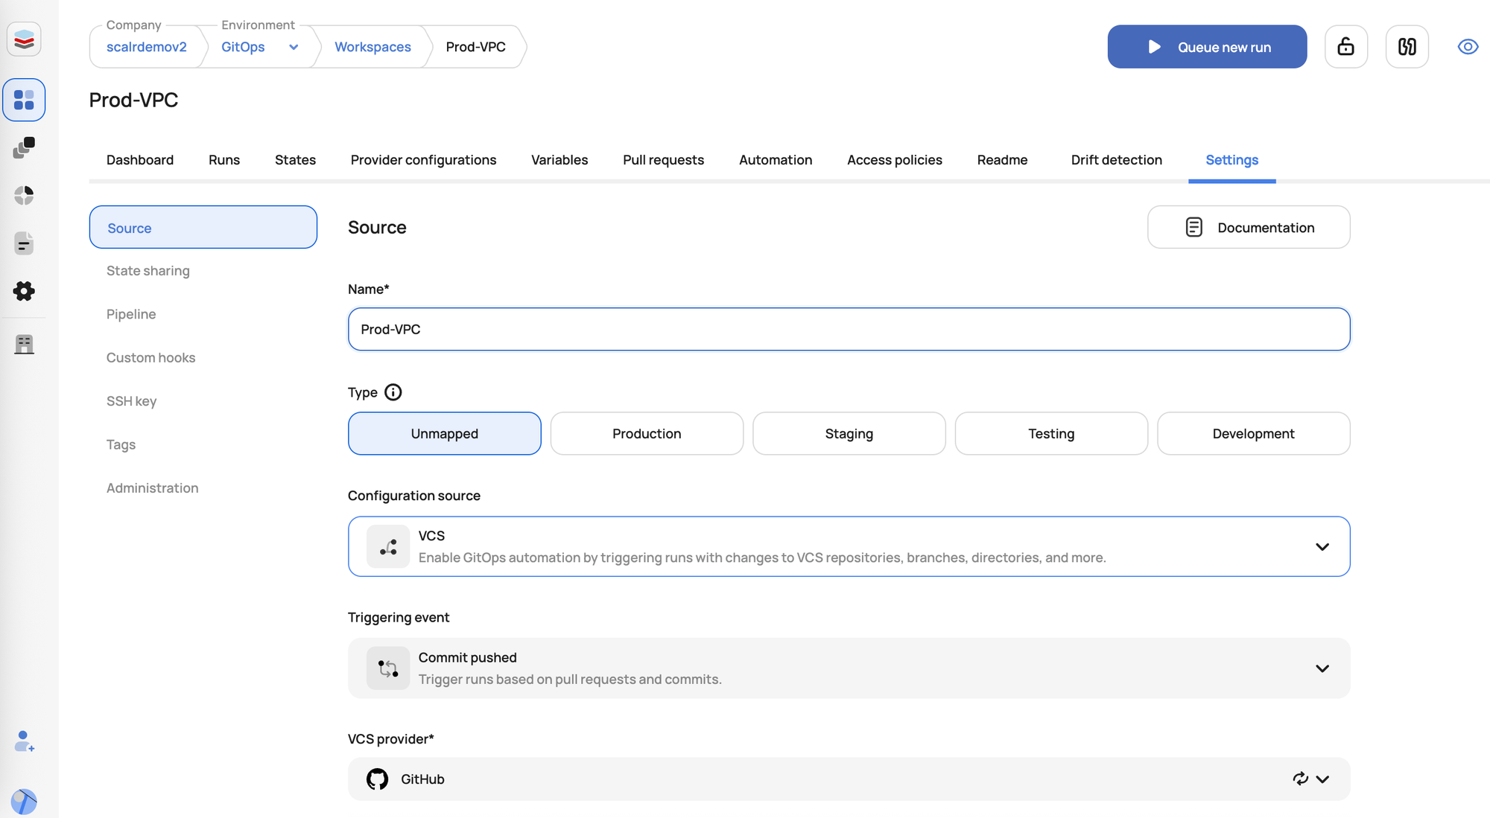
Task: Open the Drift detection tab
Action: click(x=1116, y=160)
